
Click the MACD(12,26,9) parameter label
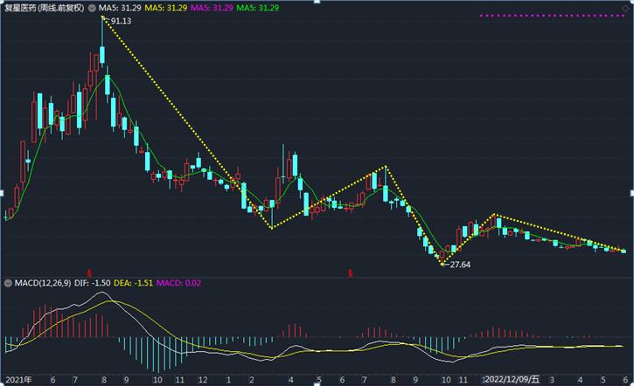(x=43, y=284)
